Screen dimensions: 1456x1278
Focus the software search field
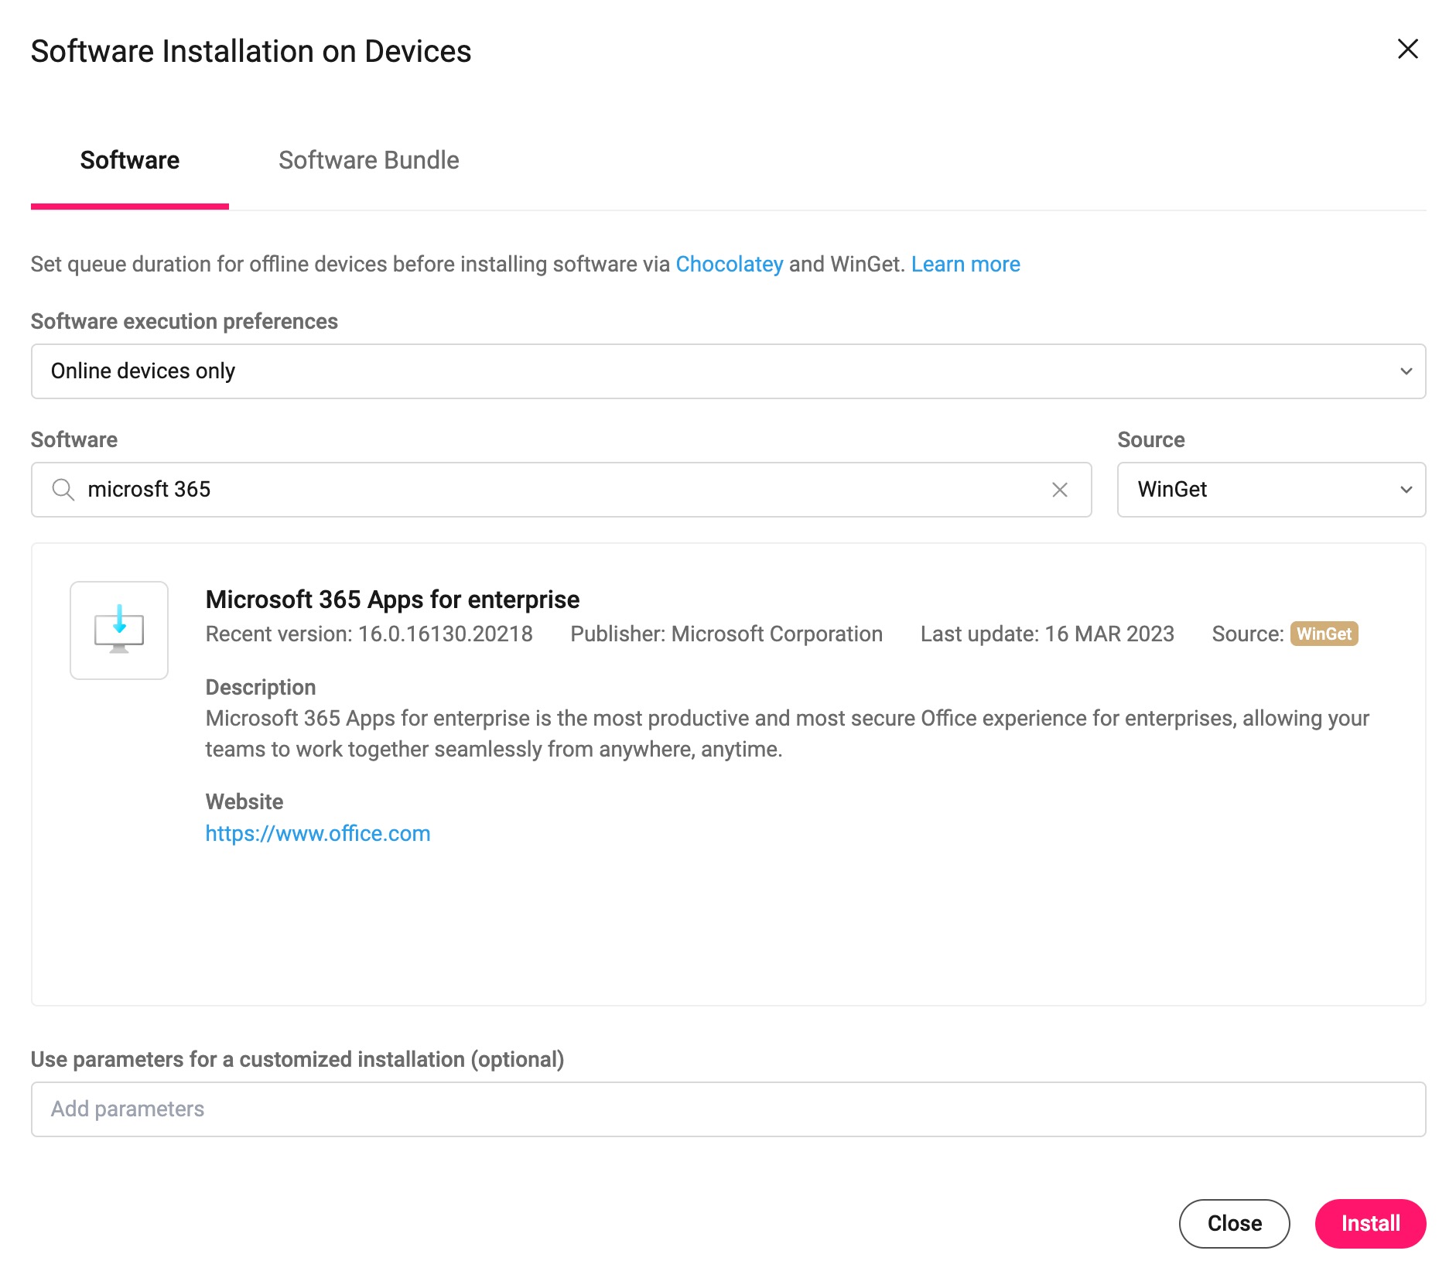[x=561, y=490]
